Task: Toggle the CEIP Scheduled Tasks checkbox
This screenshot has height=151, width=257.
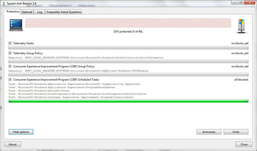Action: [10, 79]
